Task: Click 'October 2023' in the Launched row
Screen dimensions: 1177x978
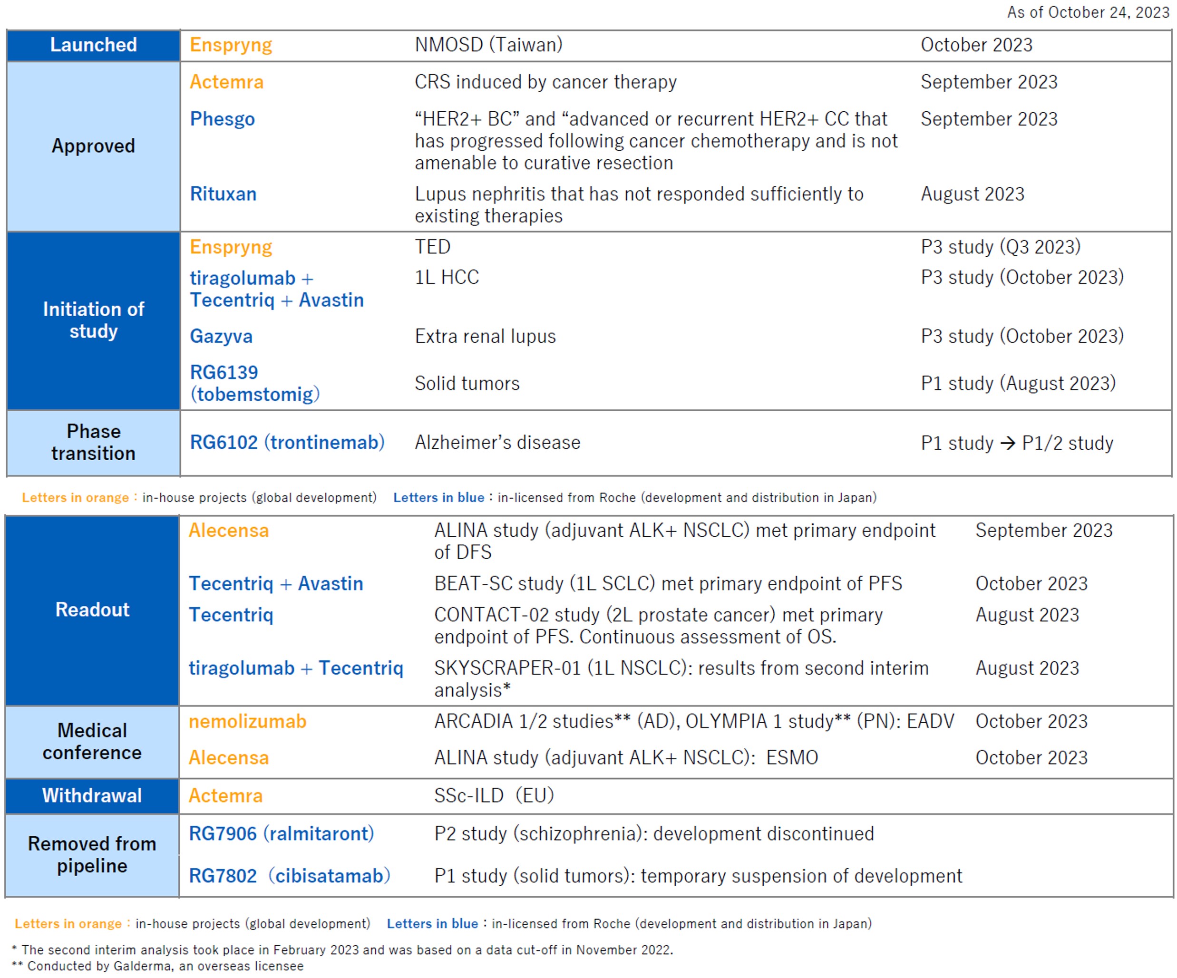Action: (976, 45)
